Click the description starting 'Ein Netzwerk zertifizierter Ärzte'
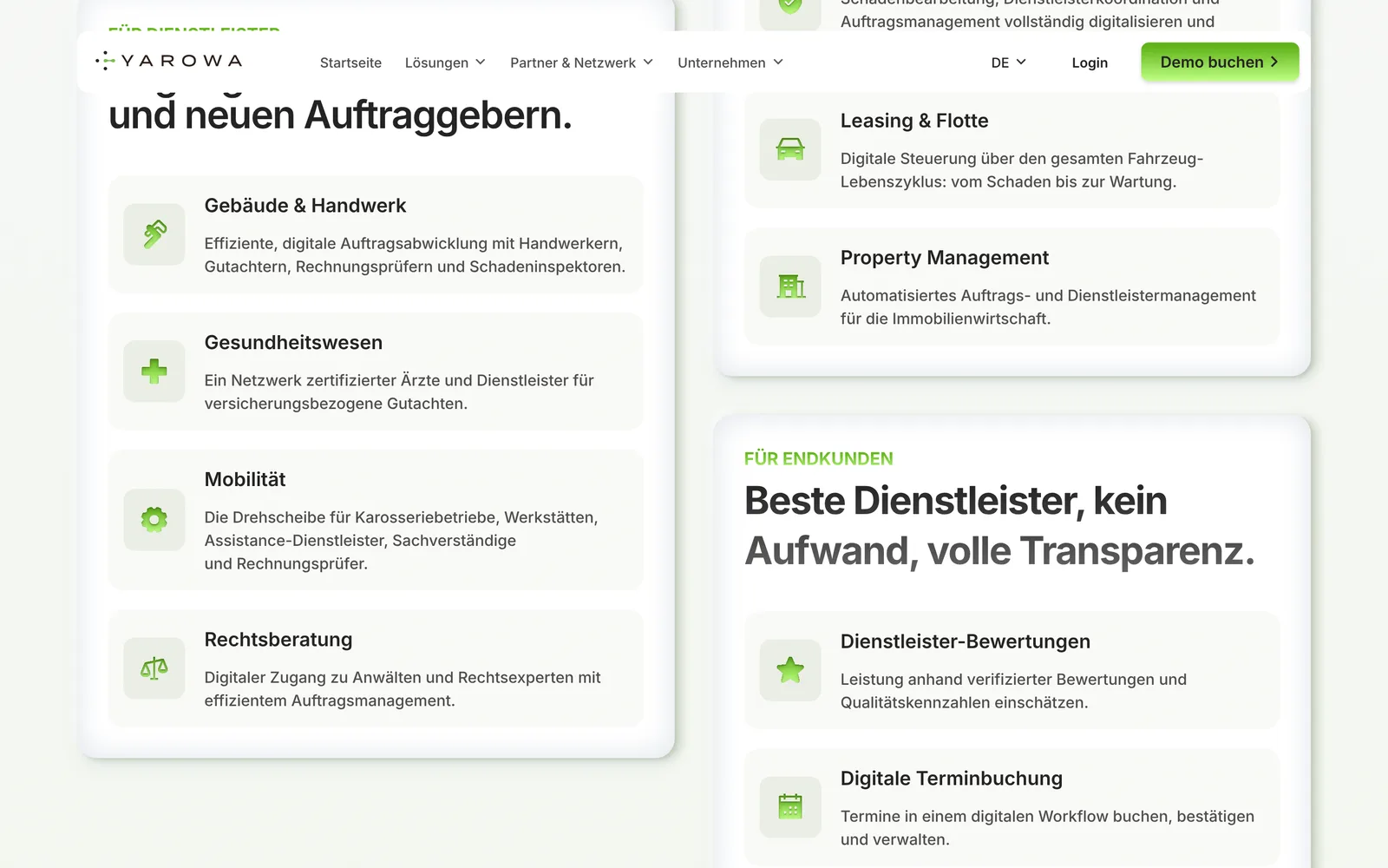The height and width of the screenshot is (868, 1388). [399, 391]
